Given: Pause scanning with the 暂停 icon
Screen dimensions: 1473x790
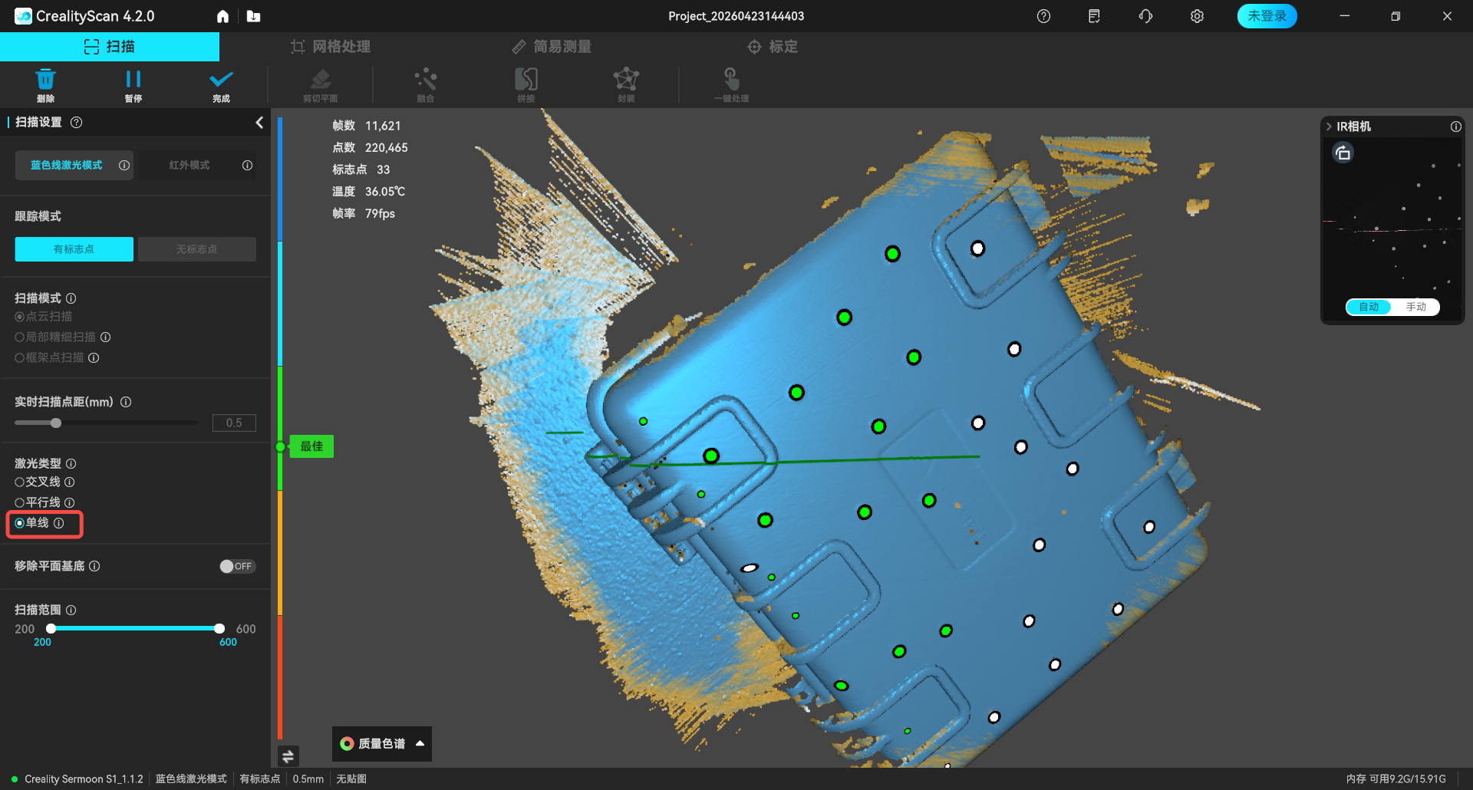Looking at the screenshot, I should pyautogui.click(x=133, y=81).
